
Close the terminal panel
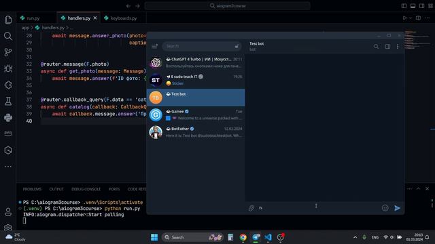(x=428, y=188)
